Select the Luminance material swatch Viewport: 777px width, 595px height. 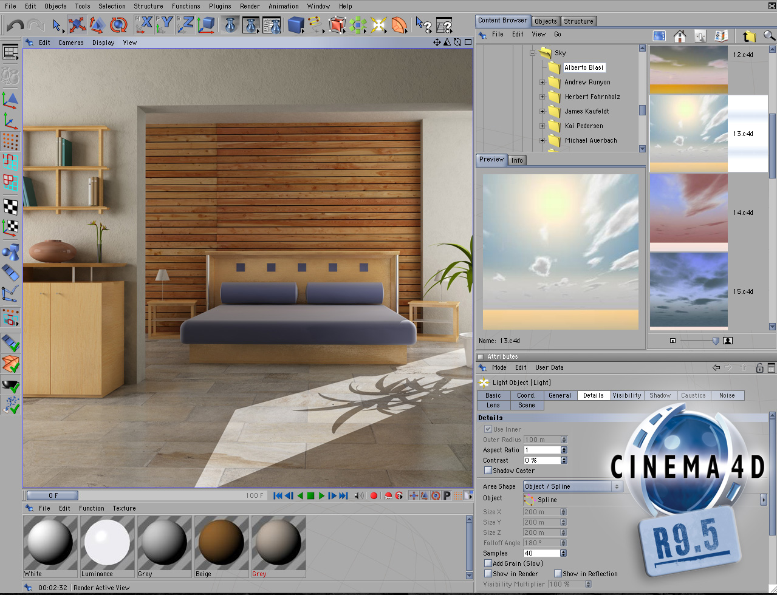(107, 546)
